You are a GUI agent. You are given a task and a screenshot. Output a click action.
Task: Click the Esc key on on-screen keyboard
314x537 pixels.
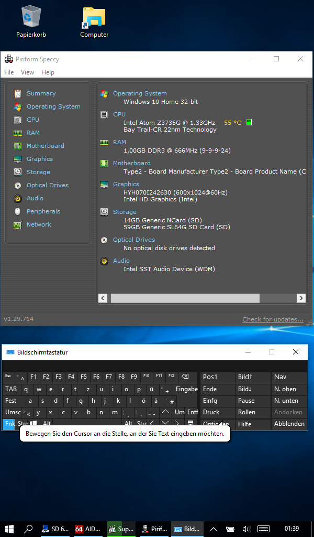coord(8,377)
